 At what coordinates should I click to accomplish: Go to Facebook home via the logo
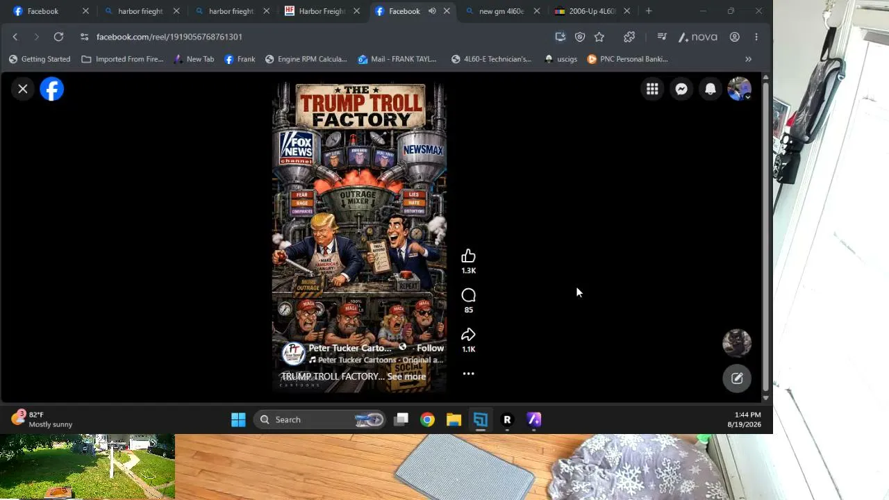[52, 89]
